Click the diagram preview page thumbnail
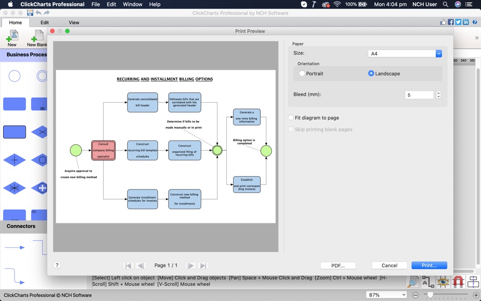 click(166, 146)
